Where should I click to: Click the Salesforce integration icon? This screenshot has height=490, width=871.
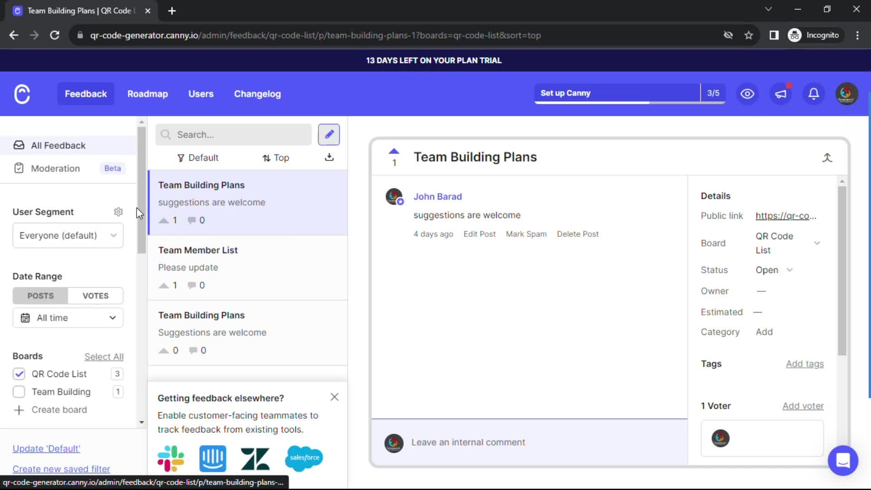pyautogui.click(x=304, y=458)
